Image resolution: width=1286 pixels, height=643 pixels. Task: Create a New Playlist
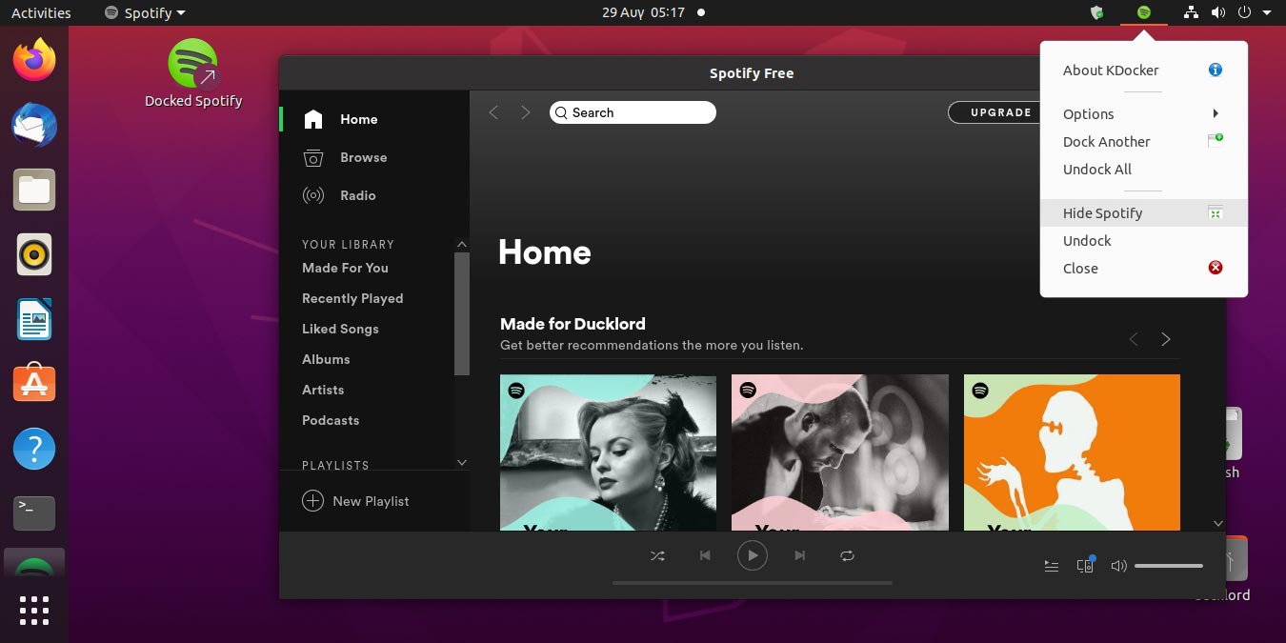371,500
